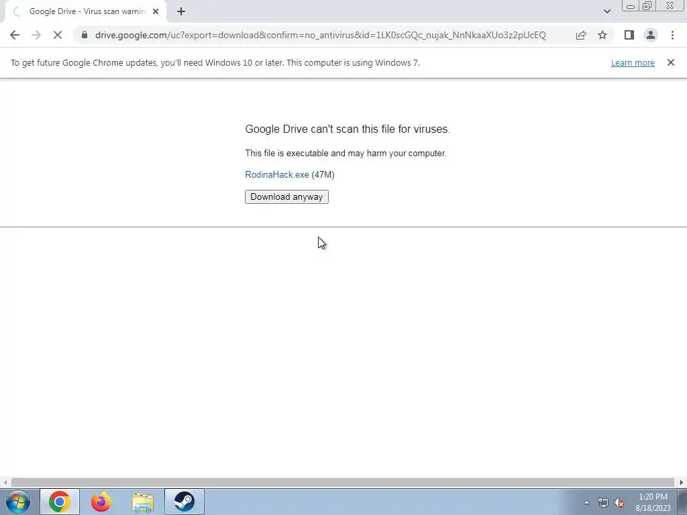Click the forward navigation arrow
687x515 pixels.
tap(36, 35)
